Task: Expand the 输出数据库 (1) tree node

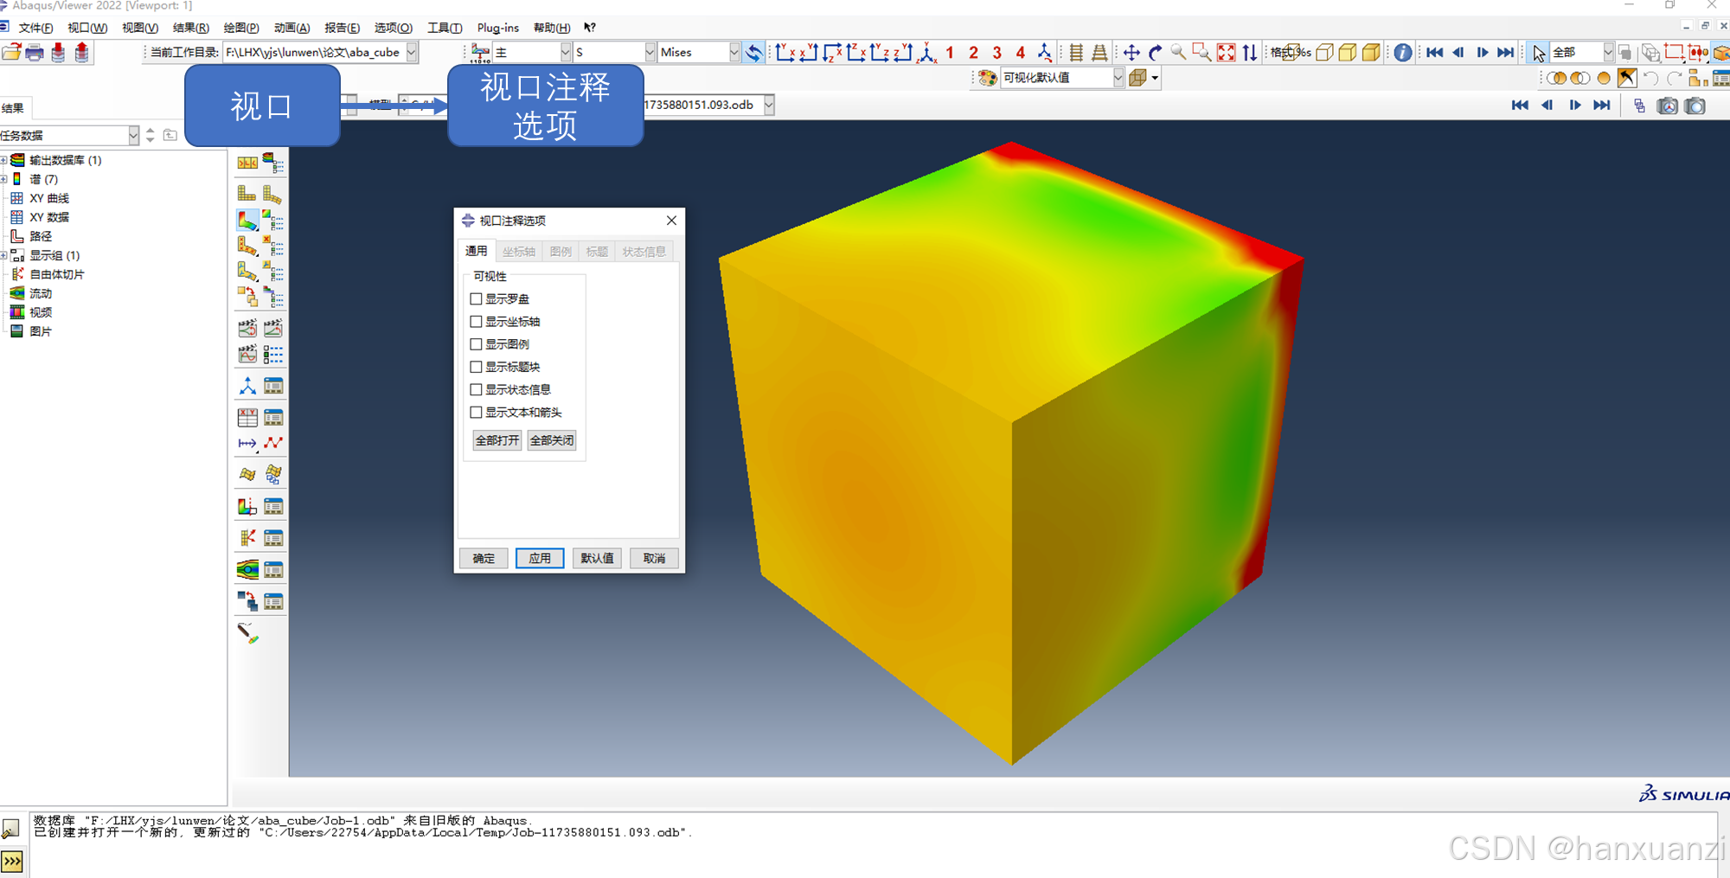Action: pyautogui.click(x=3, y=160)
